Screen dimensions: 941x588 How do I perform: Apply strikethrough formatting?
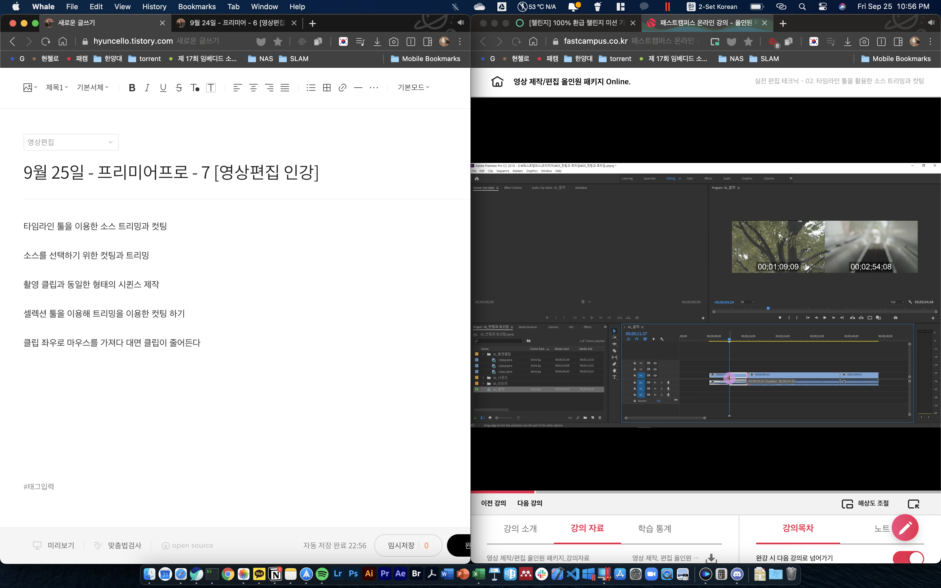coord(179,87)
